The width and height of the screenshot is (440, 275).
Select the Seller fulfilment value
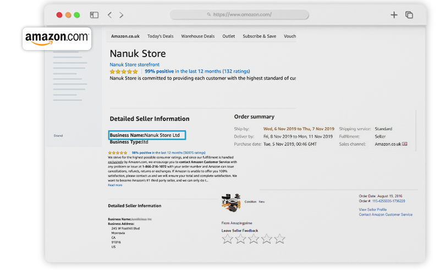(x=380, y=136)
